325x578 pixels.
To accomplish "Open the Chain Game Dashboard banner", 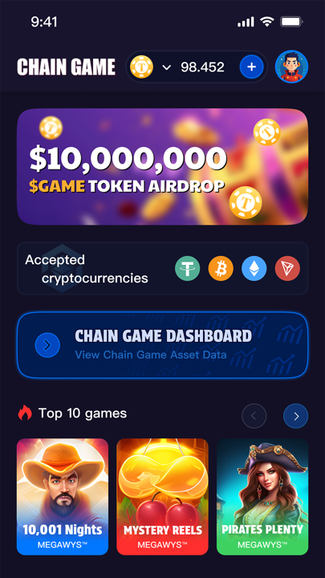I will [x=162, y=344].
